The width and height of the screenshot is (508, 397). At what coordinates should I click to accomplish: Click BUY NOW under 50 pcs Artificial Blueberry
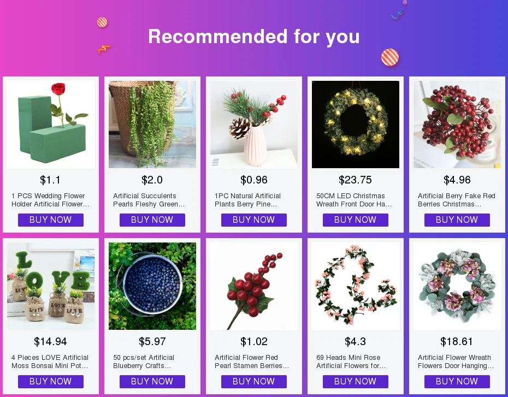[x=152, y=382]
